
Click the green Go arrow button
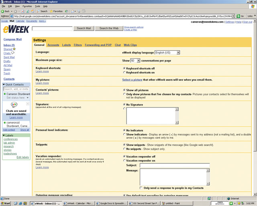click(x=238, y=16)
